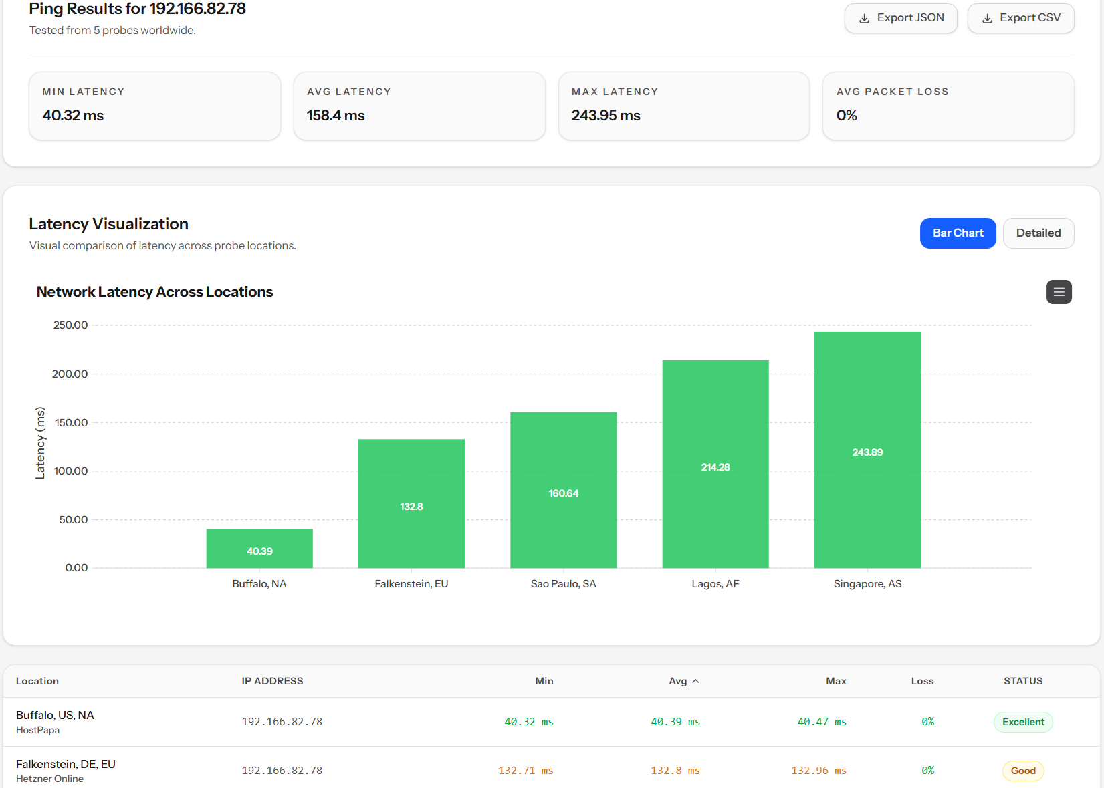The height and width of the screenshot is (788, 1104).
Task: Click the Sao Paulo, SA bar
Action: pyautogui.click(x=564, y=491)
